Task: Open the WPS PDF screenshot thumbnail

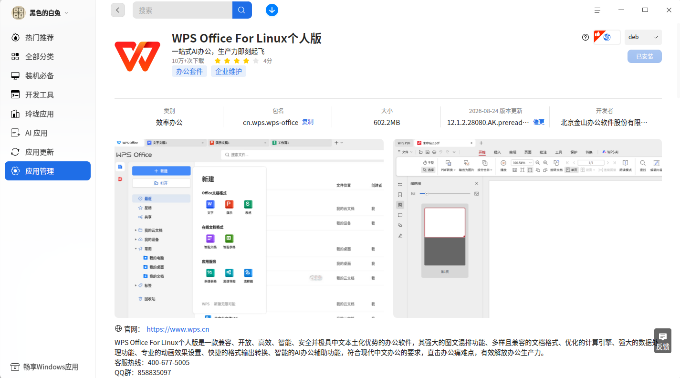Action: pos(527,228)
